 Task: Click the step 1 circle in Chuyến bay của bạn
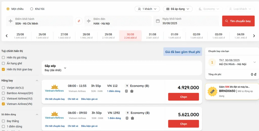[x=212, y=62]
